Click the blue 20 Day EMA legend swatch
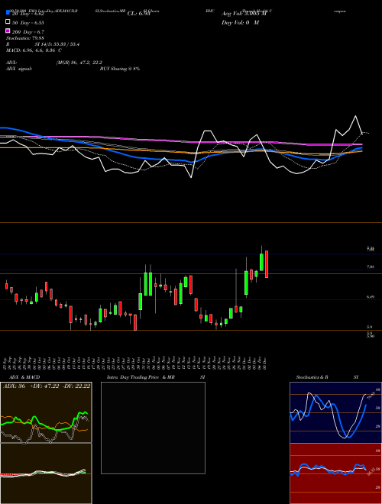This screenshot has width=382, height=504. tap(8, 12)
